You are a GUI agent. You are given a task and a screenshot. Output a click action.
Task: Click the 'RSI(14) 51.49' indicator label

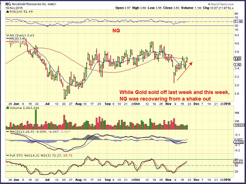pos(21,12)
